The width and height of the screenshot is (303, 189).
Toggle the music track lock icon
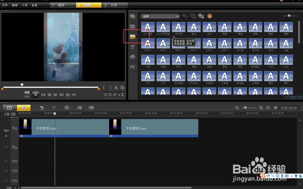pos(6,181)
